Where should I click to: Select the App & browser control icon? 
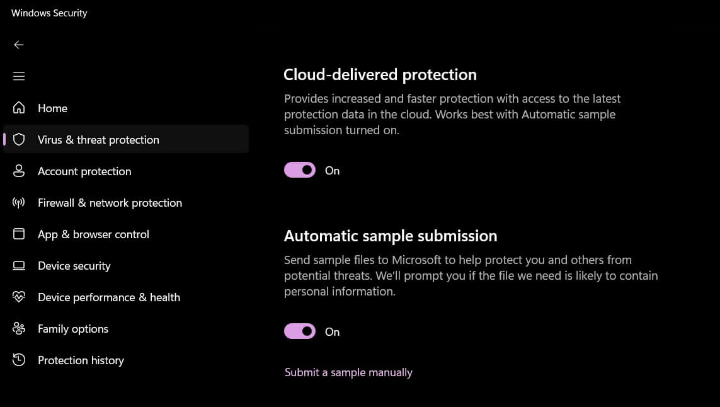point(19,234)
